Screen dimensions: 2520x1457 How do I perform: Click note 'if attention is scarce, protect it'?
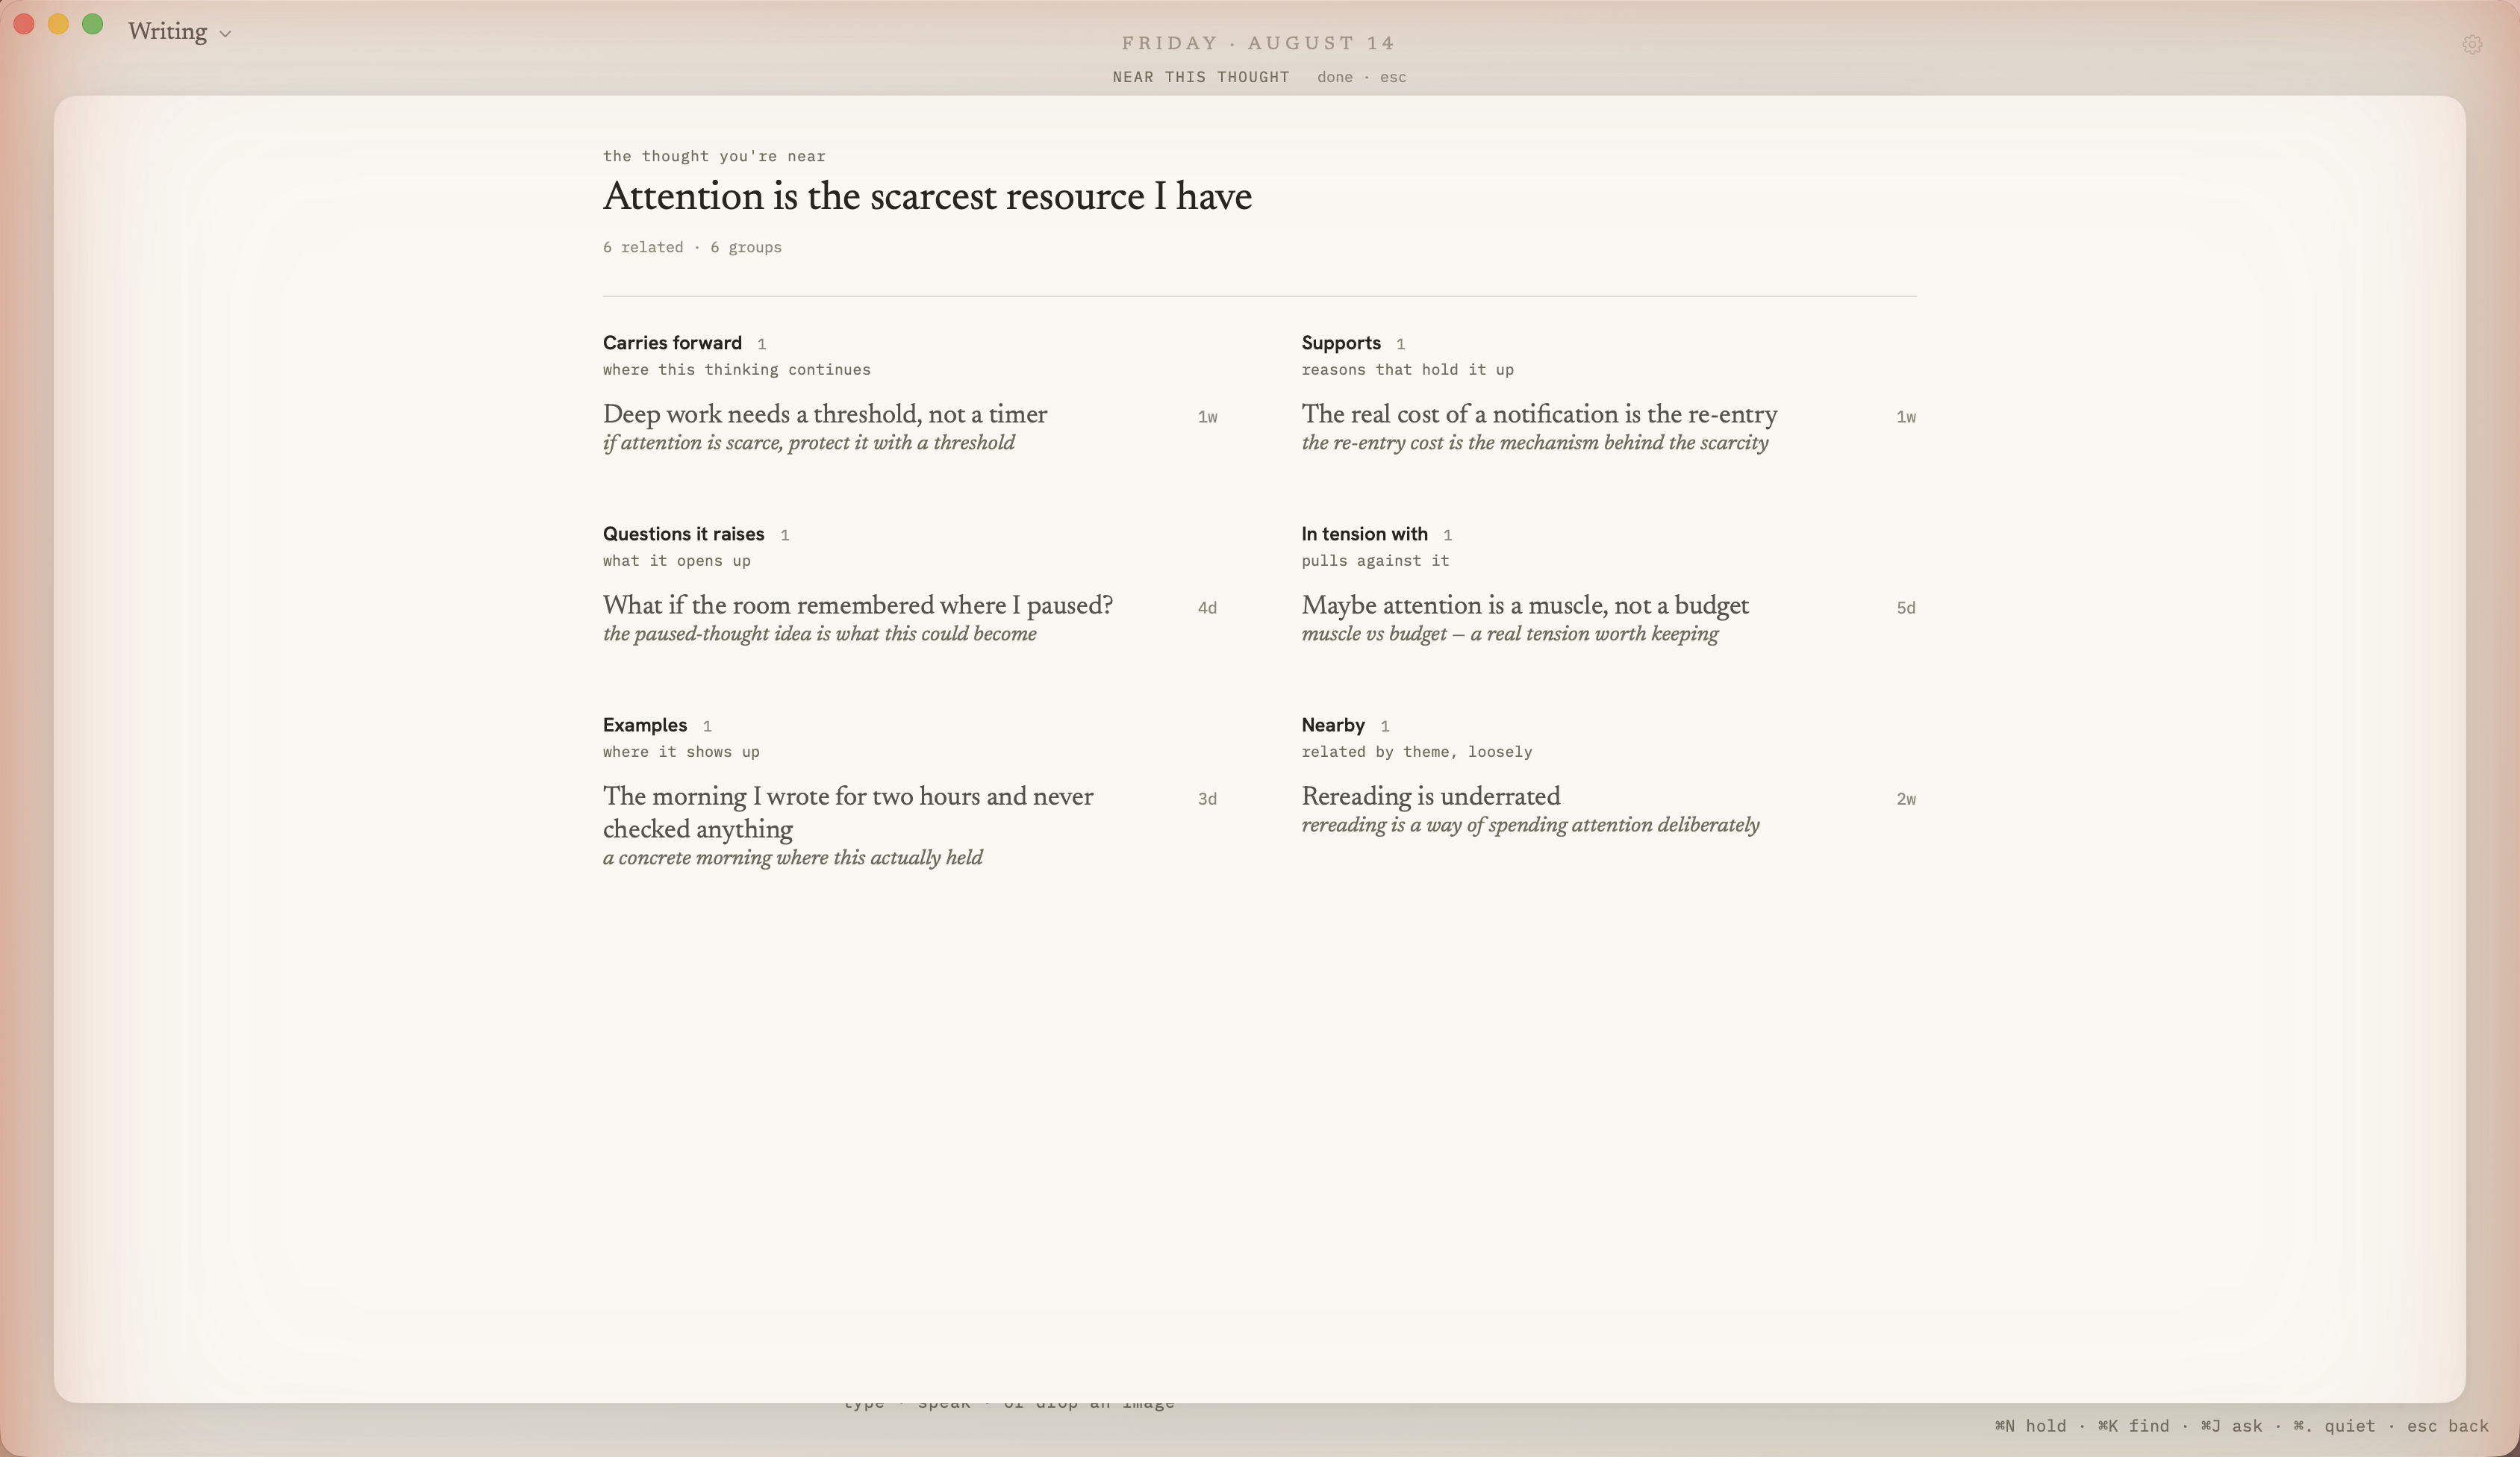pyautogui.click(x=808, y=443)
